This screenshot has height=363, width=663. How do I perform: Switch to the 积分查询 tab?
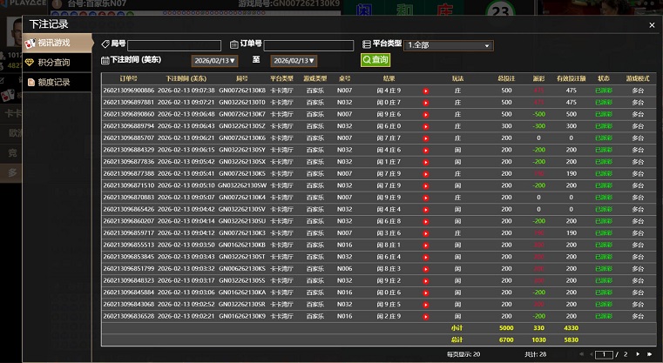pos(53,62)
